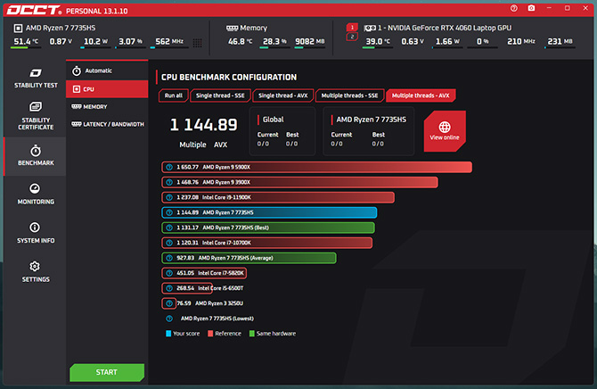
Task: Click info icon for Core i9-11900K
Action: 169,197
